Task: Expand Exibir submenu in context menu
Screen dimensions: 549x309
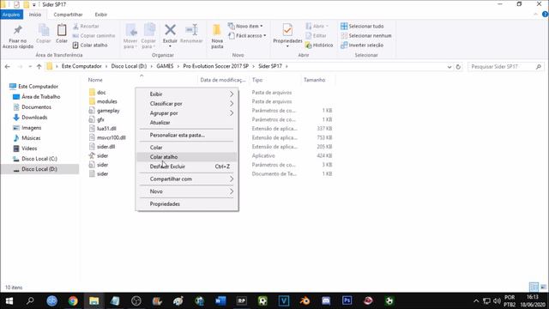Action: pos(187,94)
